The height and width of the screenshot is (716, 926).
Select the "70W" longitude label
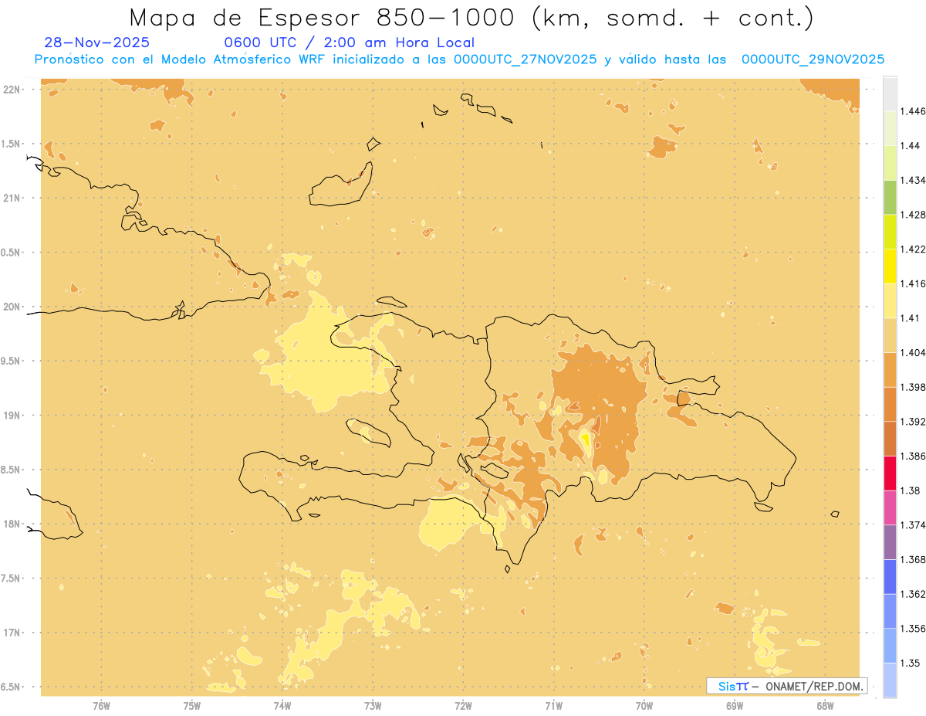pyautogui.click(x=644, y=705)
